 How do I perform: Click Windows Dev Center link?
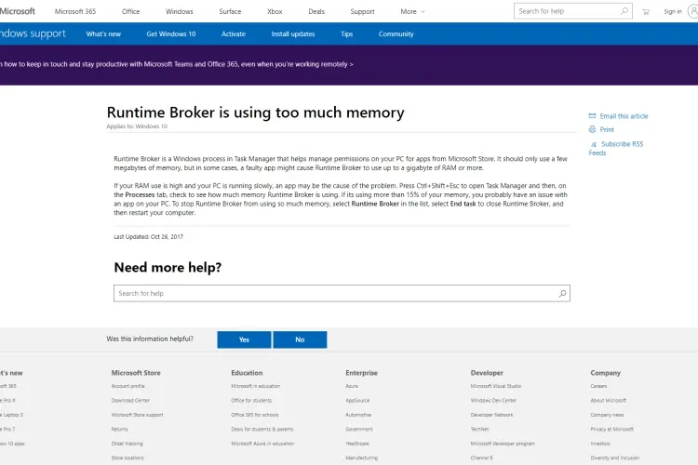pyautogui.click(x=493, y=400)
